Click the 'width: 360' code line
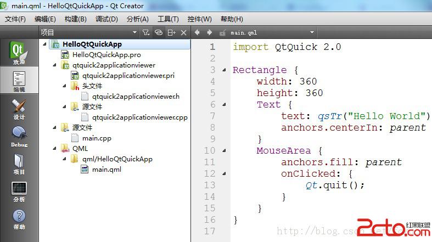The width and height of the screenshot is (432, 242). pos(287,82)
